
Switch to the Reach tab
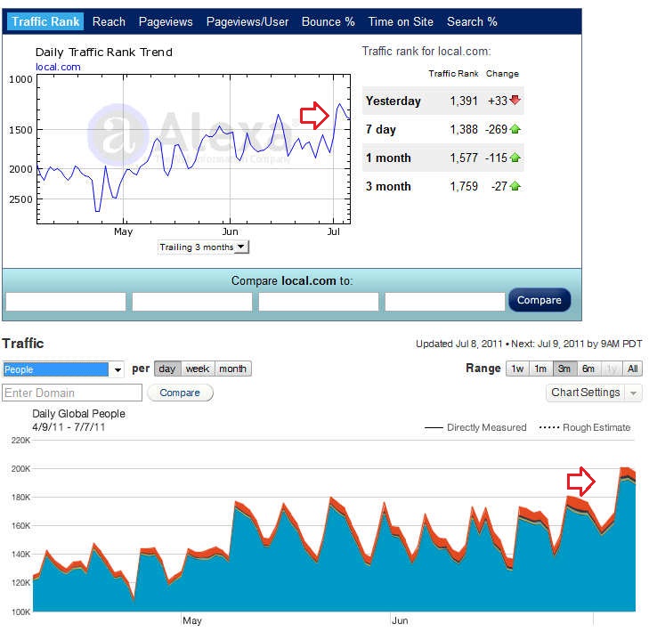(x=109, y=21)
